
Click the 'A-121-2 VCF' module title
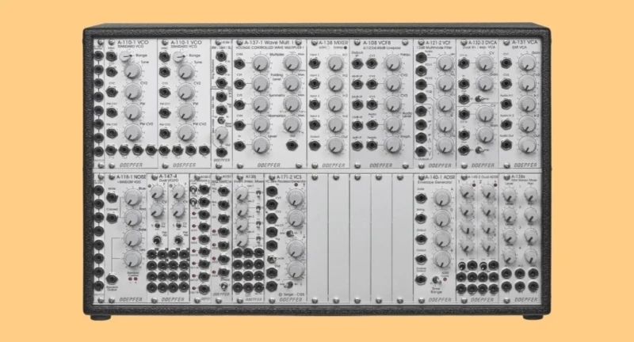[x=437, y=43]
